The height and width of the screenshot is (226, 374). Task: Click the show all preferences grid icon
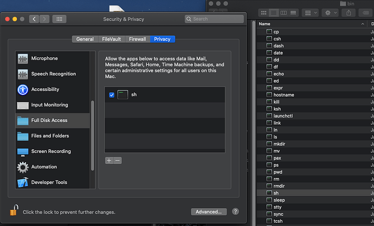tap(60, 19)
